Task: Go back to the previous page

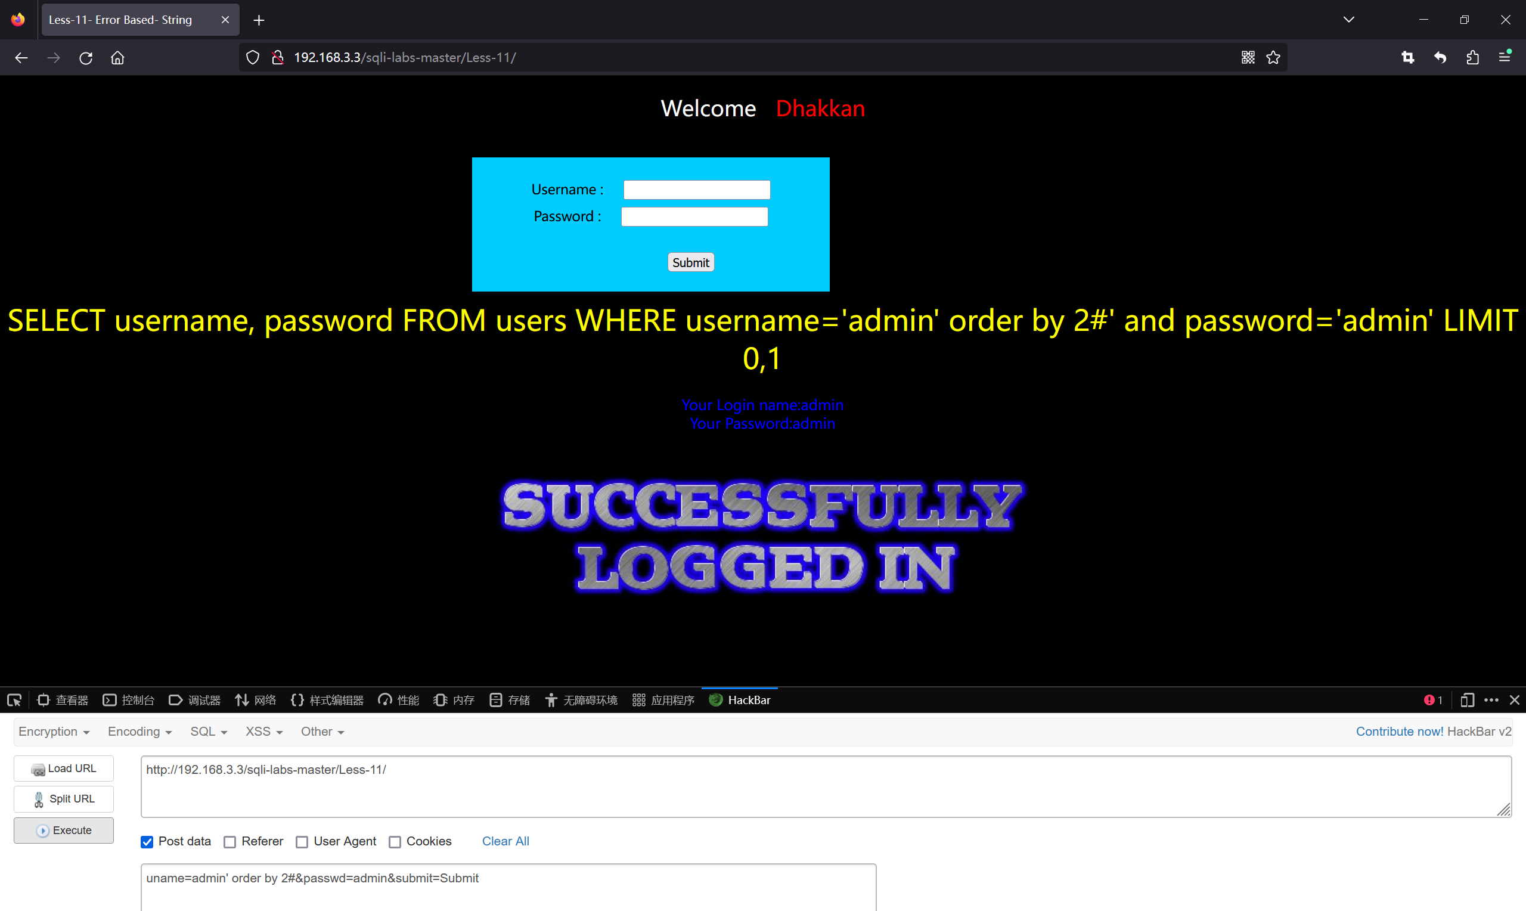Action: tap(21, 58)
